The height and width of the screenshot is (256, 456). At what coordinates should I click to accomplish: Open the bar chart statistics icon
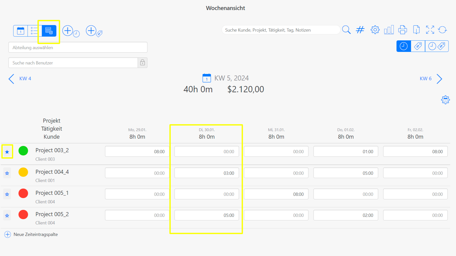tap(389, 30)
